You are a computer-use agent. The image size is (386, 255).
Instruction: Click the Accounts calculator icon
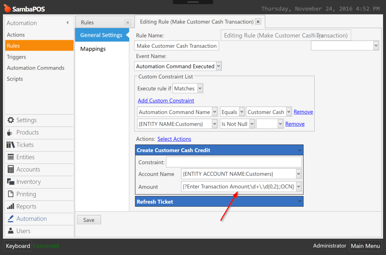click(x=10, y=170)
